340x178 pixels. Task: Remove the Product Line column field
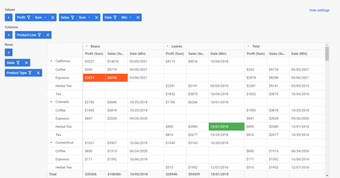pos(48,35)
